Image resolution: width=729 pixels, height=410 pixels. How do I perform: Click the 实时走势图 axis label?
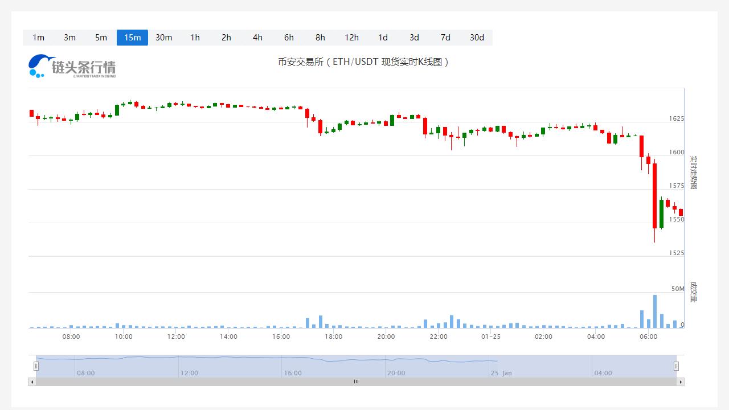click(694, 173)
